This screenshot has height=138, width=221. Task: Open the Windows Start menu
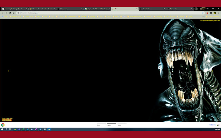coord(2,129)
